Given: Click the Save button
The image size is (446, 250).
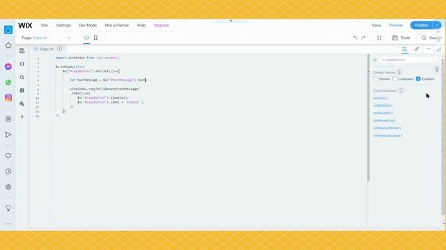Looking at the screenshot, I should coord(376,25).
